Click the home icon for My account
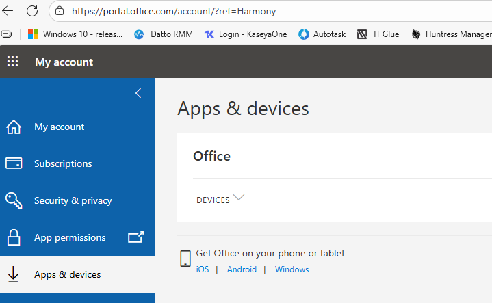Screen dimensions: 492x303 coord(14,127)
